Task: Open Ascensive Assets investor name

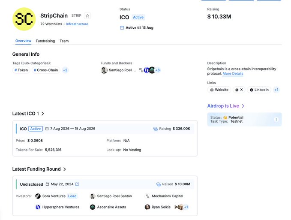Action: [x=111, y=207]
